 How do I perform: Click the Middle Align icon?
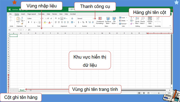pyautogui.click(x=59, y=18)
